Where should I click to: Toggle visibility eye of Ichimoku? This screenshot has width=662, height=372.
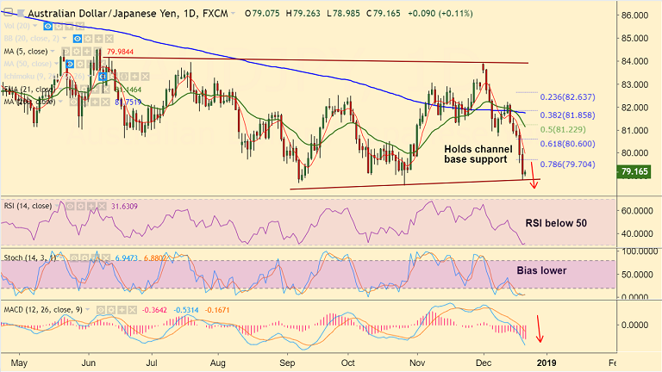pos(103,77)
